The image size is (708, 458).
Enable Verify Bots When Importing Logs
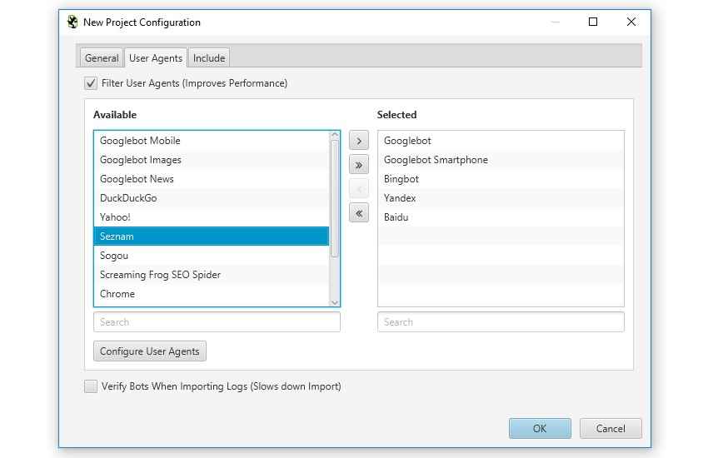point(91,386)
